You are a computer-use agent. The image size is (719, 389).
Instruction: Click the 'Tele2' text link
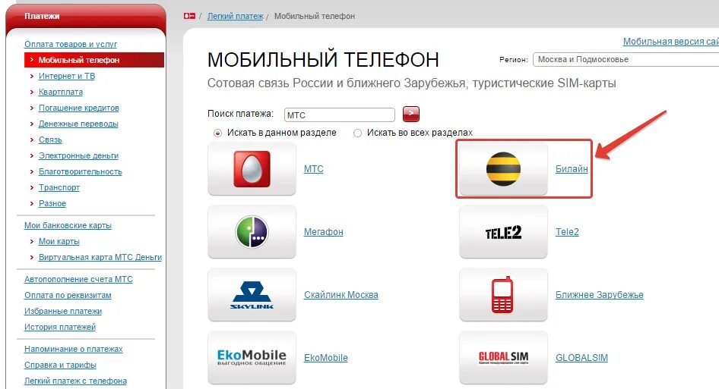pos(567,232)
